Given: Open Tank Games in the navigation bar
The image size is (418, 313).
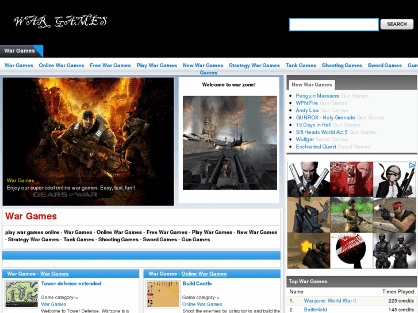Looking at the screenshot, I should [x=301, y=65].
